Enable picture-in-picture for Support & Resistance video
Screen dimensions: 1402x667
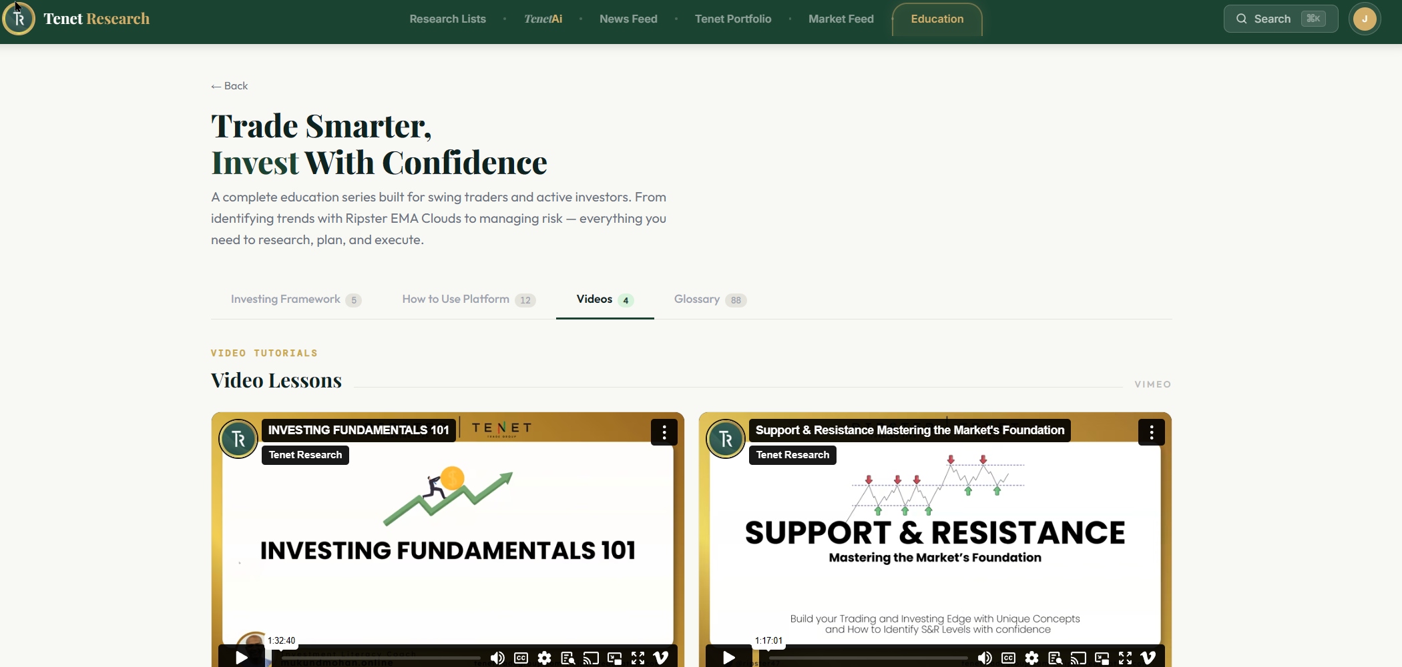1102,658
